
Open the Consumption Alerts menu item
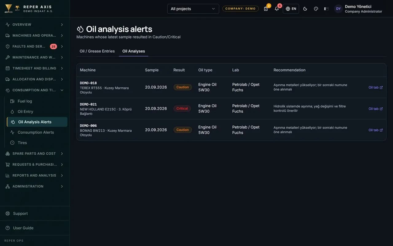coord(37,132)
